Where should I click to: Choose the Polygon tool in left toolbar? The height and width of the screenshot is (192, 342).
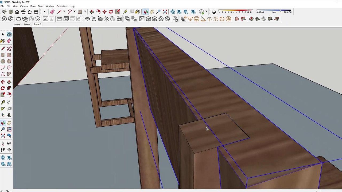pyautogui.click(x=9, y=61)
